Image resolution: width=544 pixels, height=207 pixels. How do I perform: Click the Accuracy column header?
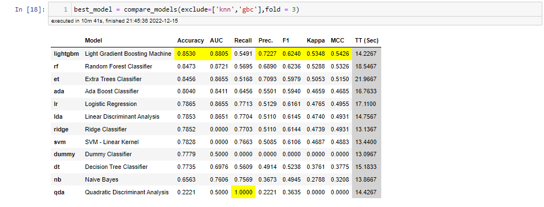click(190, 41)
